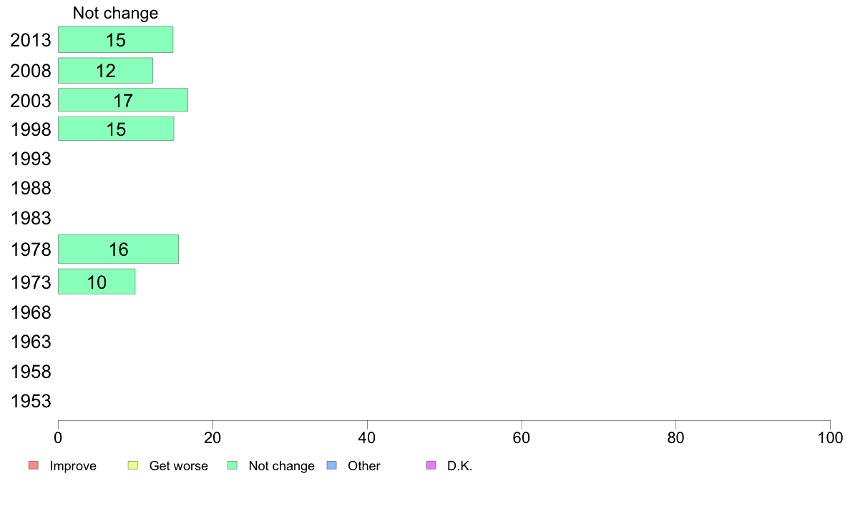Click the green Not change legend swatch
This screenshot has height=526, width=850.
point(233,465)
